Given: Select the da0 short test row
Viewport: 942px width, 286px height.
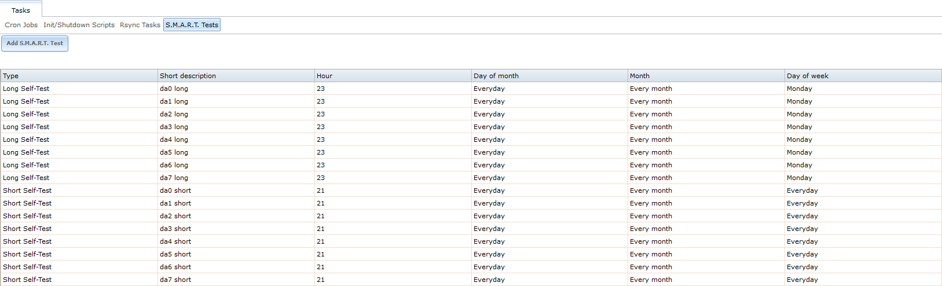Looking at the screenshot, I should pyautogui.click(x=471, y=190).
